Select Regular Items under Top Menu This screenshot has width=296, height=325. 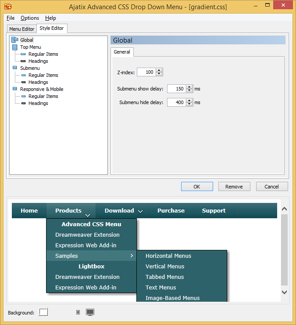43,54
